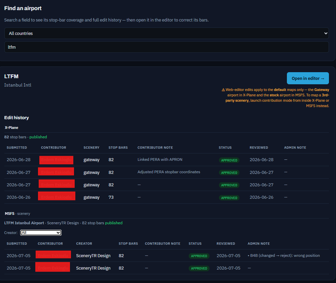Viewport: 336px width, 283px height.
Task: Expand the Creator filter dropdown
Action: 41,233
